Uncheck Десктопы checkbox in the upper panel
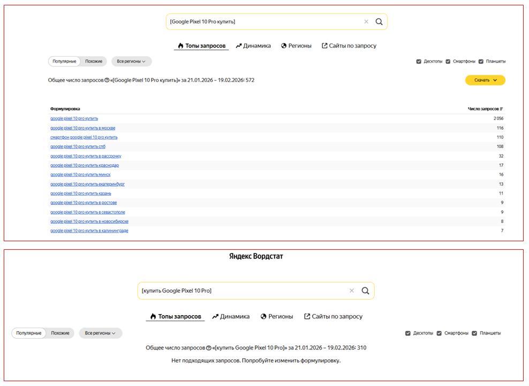The image size is (529, 386). [x=419, y=62]
